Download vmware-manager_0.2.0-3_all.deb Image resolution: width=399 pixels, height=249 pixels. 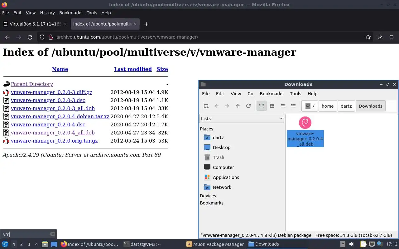point(53,108)
